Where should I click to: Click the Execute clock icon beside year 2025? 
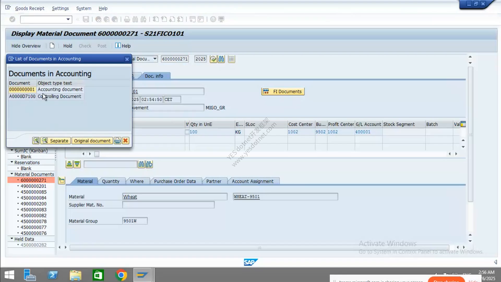tap(213, 59)
